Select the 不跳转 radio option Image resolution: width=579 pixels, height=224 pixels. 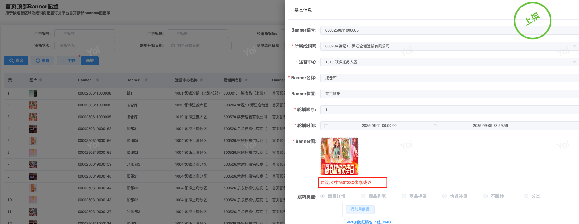click(x=485, y=196)
